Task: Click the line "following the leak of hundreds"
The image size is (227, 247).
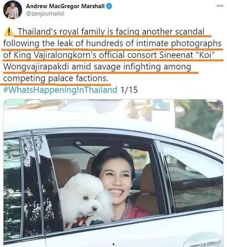Action: pos(112,43)
